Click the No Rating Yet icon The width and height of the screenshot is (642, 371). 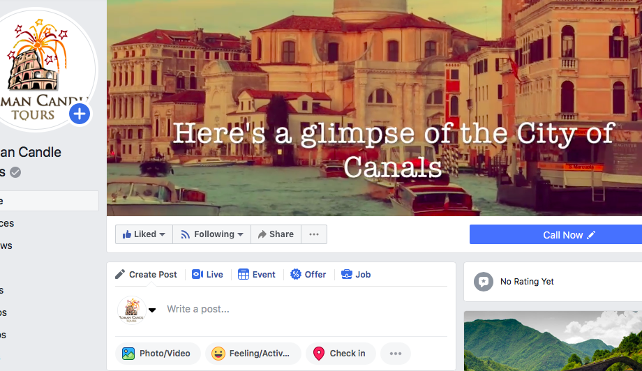(x=484, y=282)
